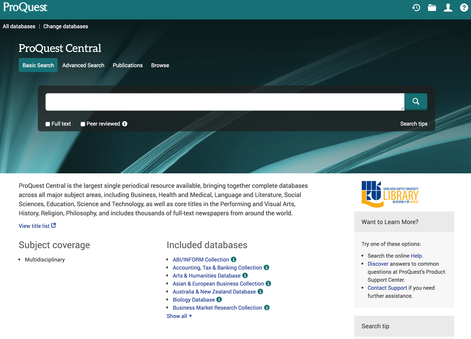Open the ABI/INFORM Collection link
The image size is (471, 339).
(201, 260)
